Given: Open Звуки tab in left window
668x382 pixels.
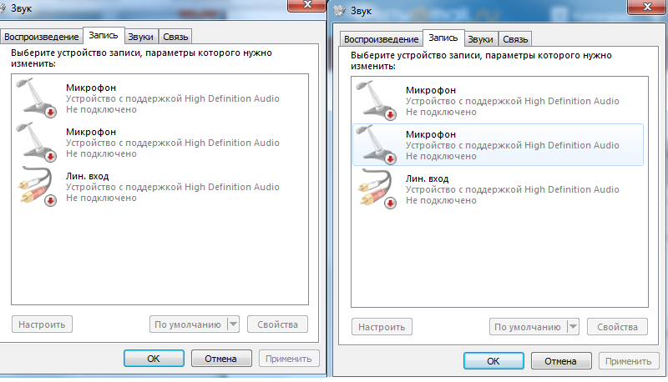Looking at the screenshot, I should (x=140, y=37).
